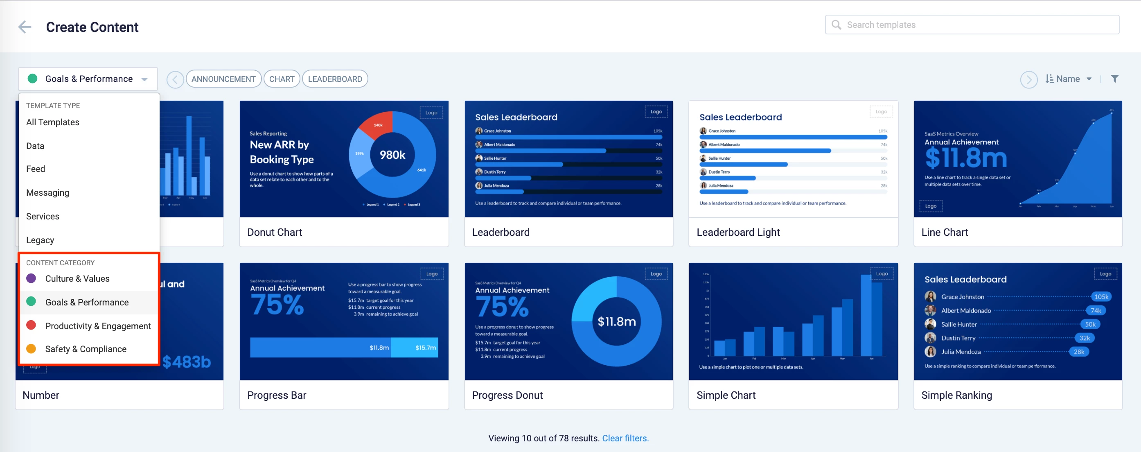Choose the Productivity & Engagement category
1141x452 pixels.
97,326
